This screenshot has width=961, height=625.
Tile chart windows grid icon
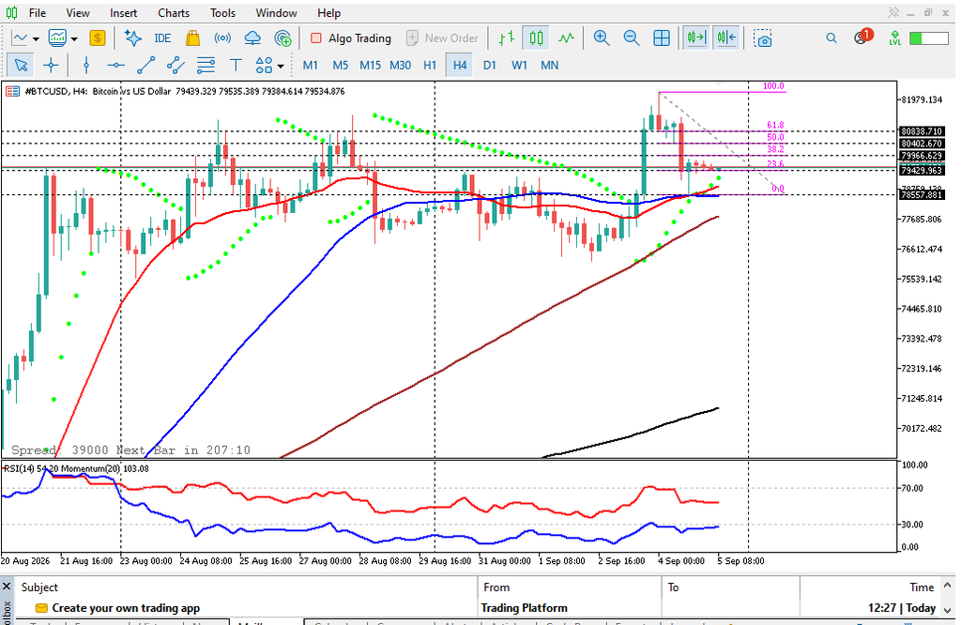coord(662,38)
